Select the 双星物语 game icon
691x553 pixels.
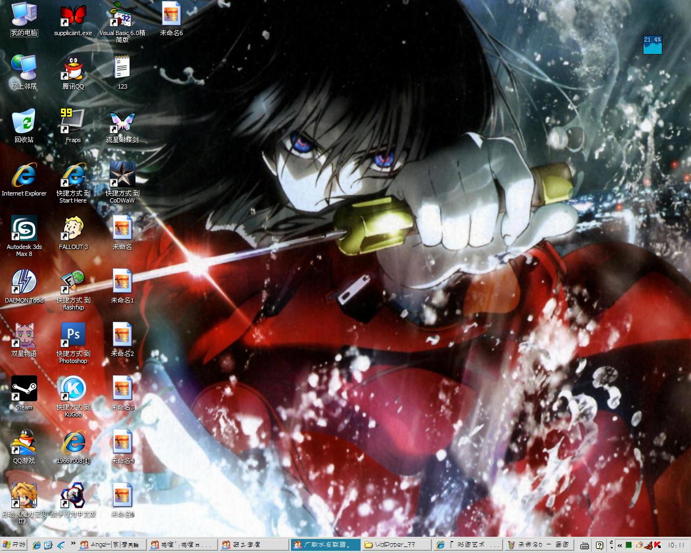coord(24,340)
